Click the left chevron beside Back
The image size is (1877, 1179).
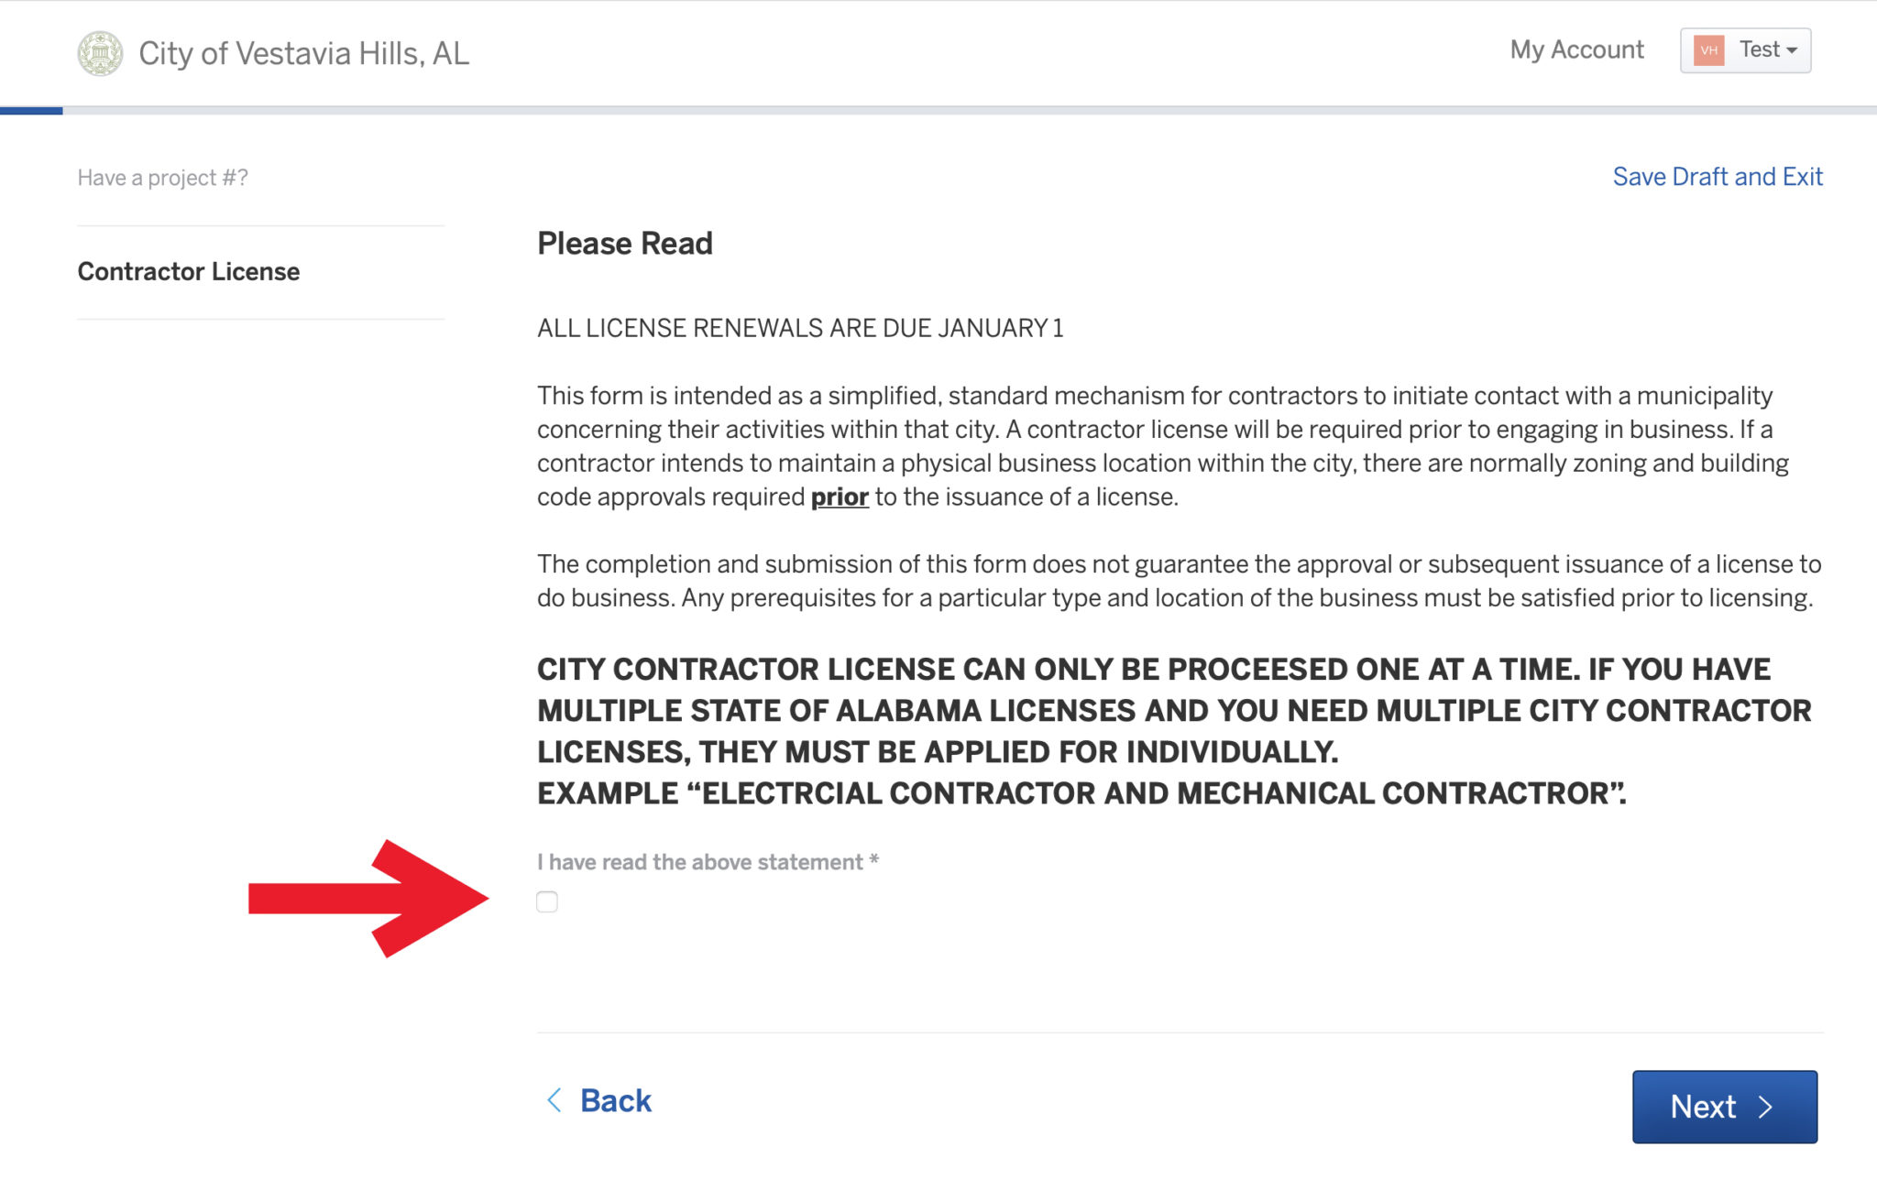tap(554, 1100)
